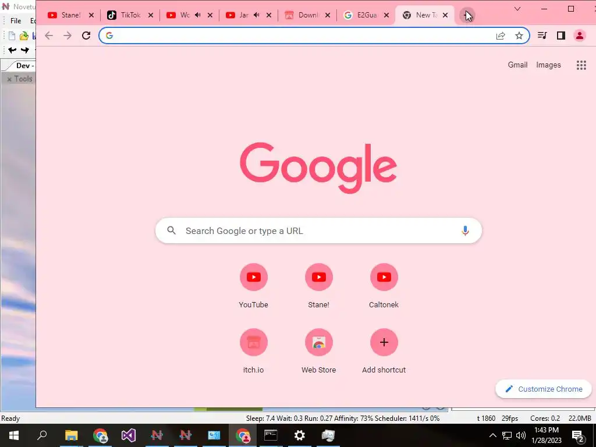Open the Google apps grid

tap(581, 65)
